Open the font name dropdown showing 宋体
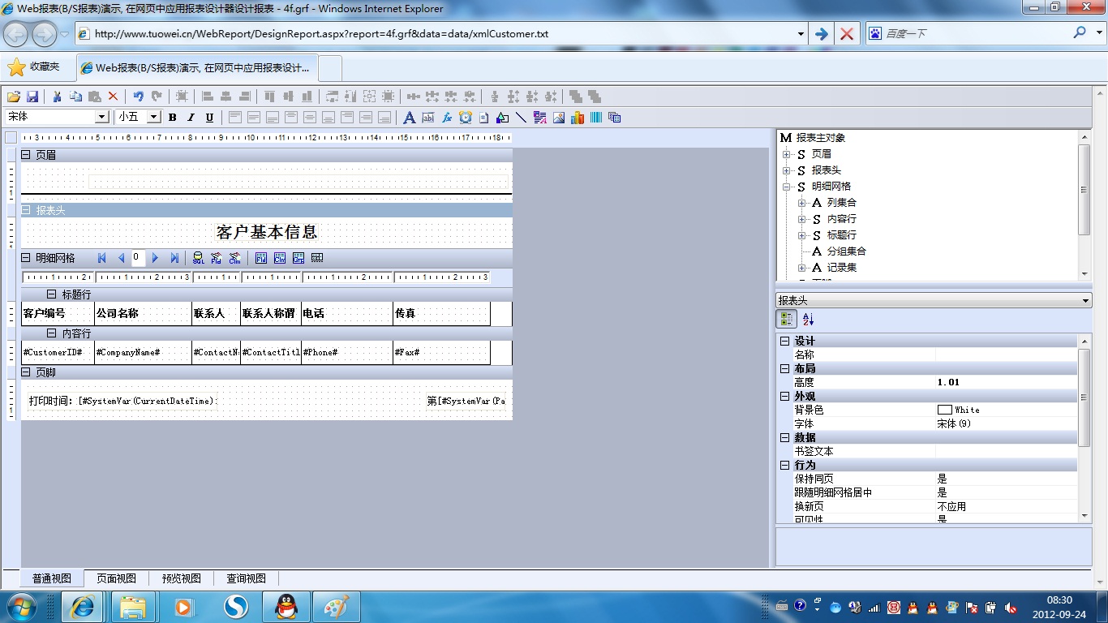This screenshot has width=1108, height=623. (102, 118)
